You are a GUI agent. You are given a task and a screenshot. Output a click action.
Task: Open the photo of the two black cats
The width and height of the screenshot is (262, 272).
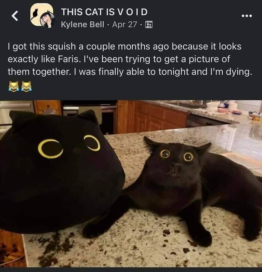click(131, 184)
